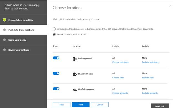Open the Feedback button
The image size is (173, 108).
(x=160, y=106)
